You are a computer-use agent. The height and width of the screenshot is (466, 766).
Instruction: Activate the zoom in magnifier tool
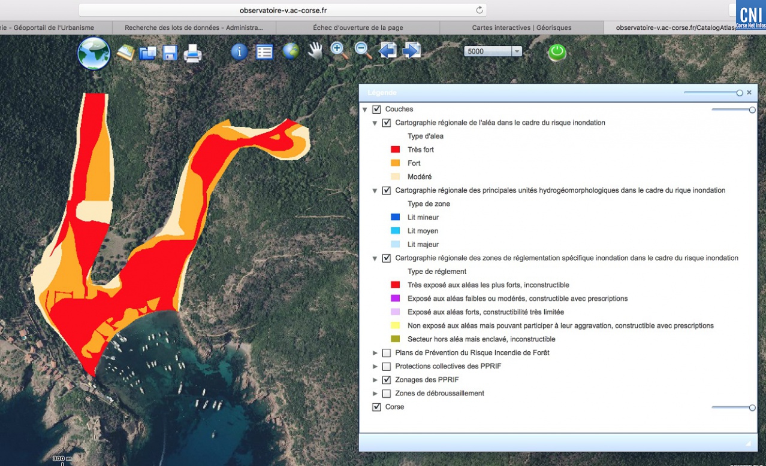[339, 51]
